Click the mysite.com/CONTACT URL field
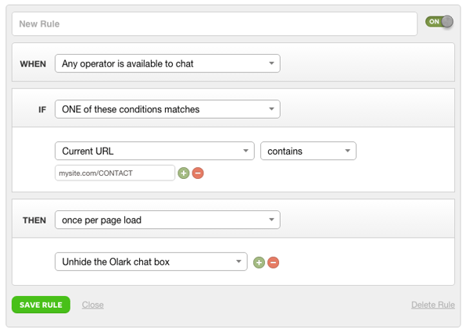Image resolution: width=466 pixels, height=332 pixels. click(x=115, y=173)
